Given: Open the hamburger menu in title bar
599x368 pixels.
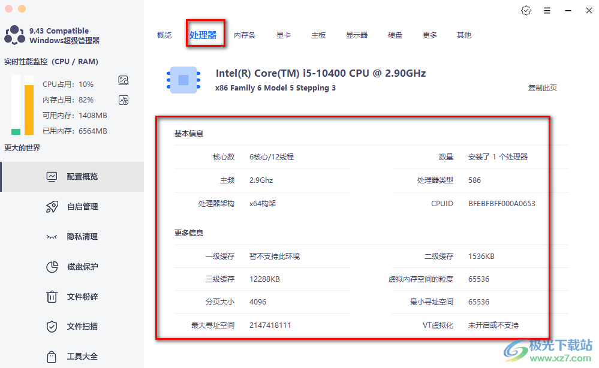Looking at the screenshot, I should 547,11.
